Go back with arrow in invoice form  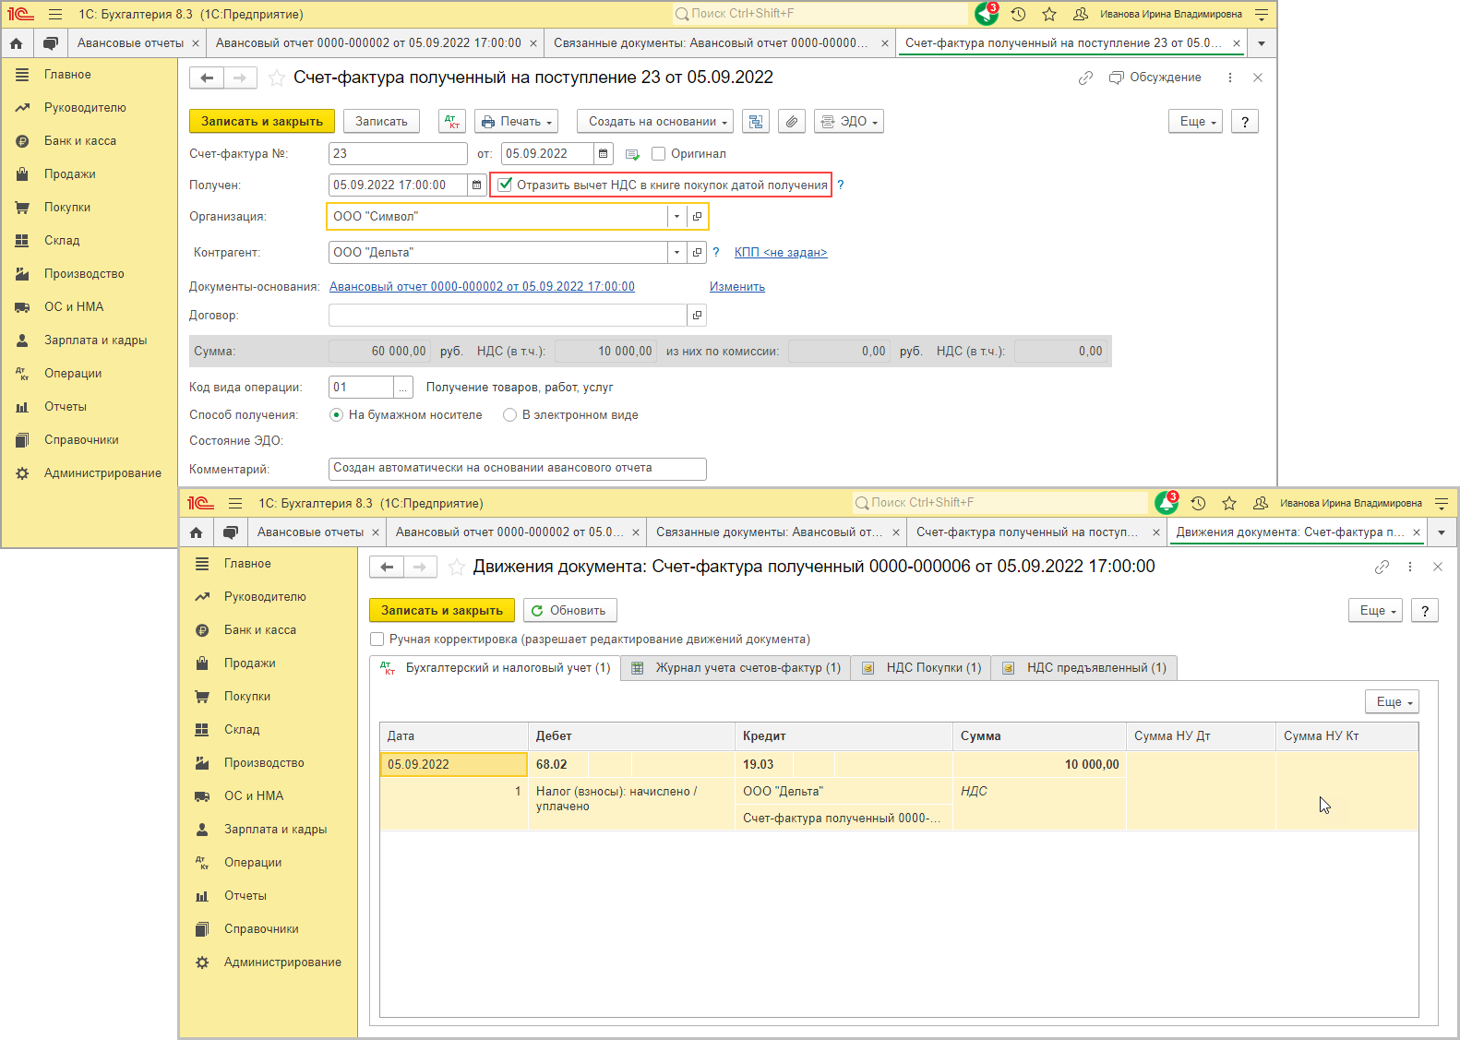[207, 78]
